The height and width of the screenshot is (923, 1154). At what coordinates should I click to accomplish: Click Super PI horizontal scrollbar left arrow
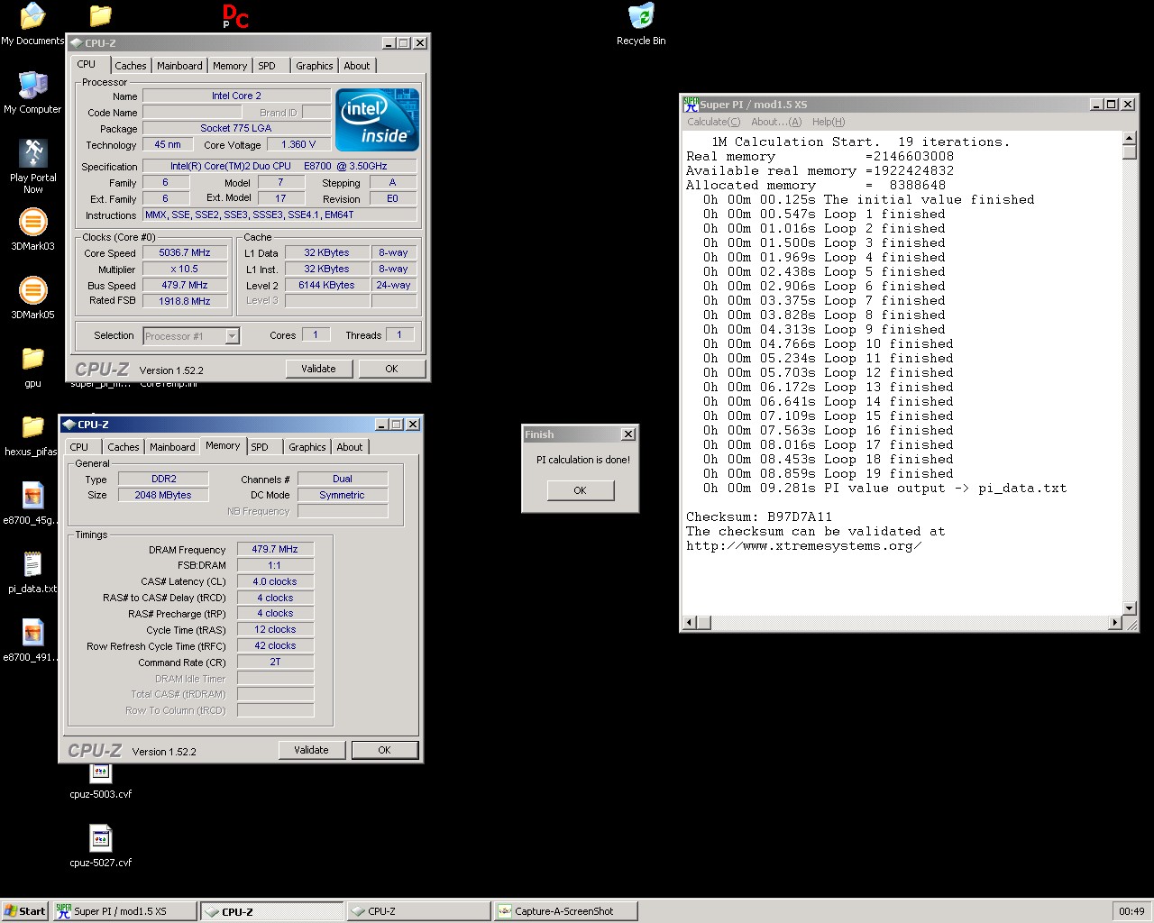coord(690,623)
